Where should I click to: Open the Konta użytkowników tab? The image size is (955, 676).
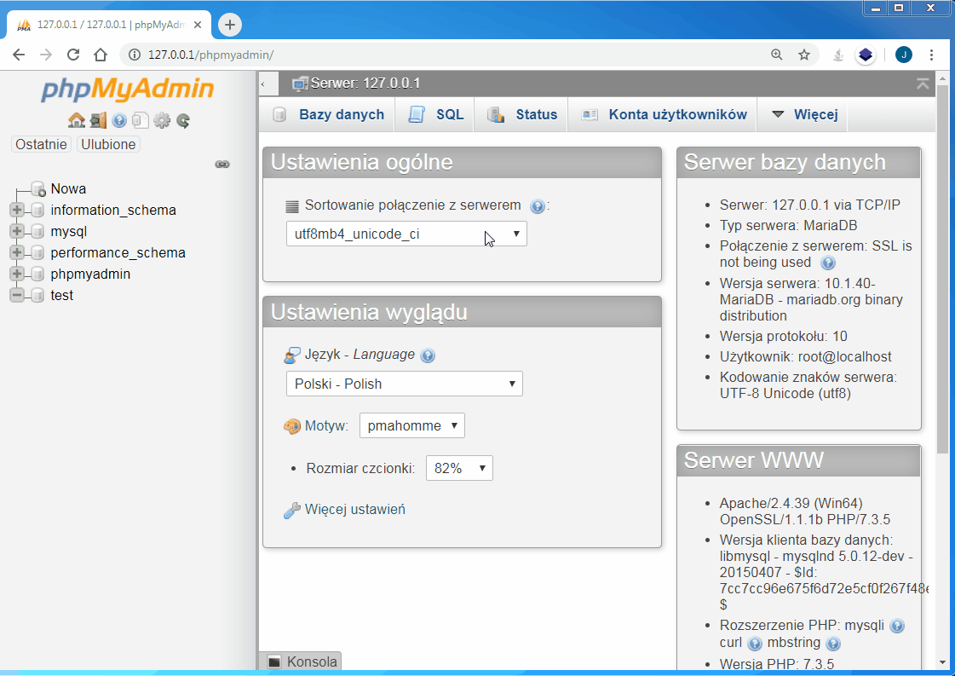pyautogui.click(x=664, y=114)
